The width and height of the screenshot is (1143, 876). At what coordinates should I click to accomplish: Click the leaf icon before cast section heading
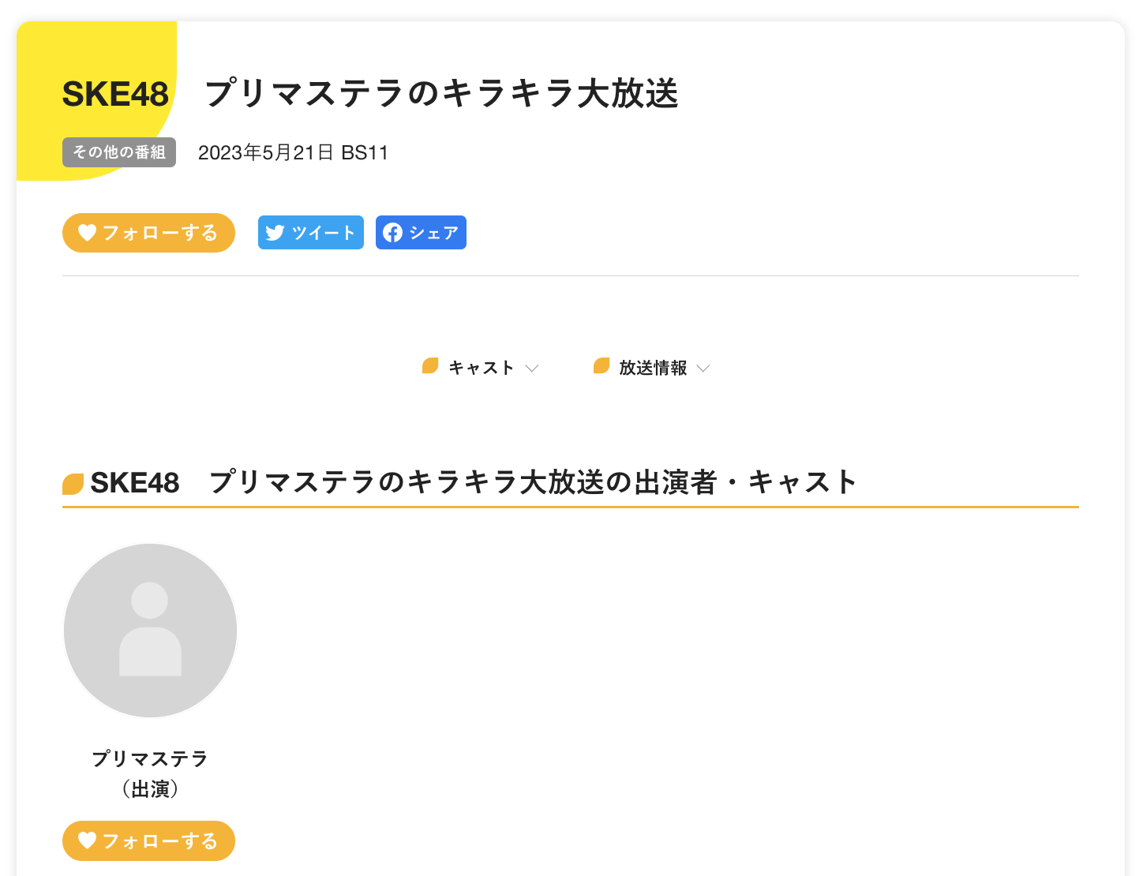click(x=73, y=484)
